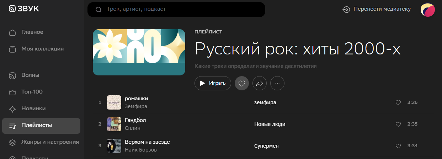Like the track Верхом на звезде
The height and width of the screenshot is (159, 442).
point(398,146)
